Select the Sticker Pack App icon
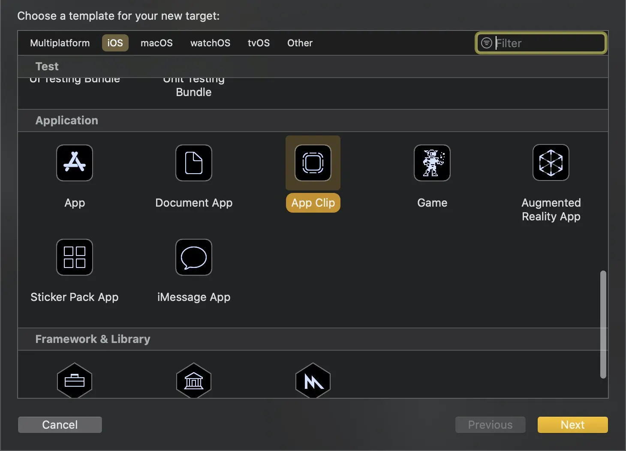Screen dimensions: 626x451 click(75, 257)
